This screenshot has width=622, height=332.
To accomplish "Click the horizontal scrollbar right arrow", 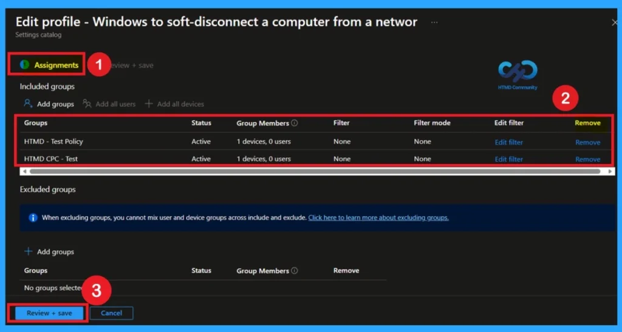I will tap(610, 172).
